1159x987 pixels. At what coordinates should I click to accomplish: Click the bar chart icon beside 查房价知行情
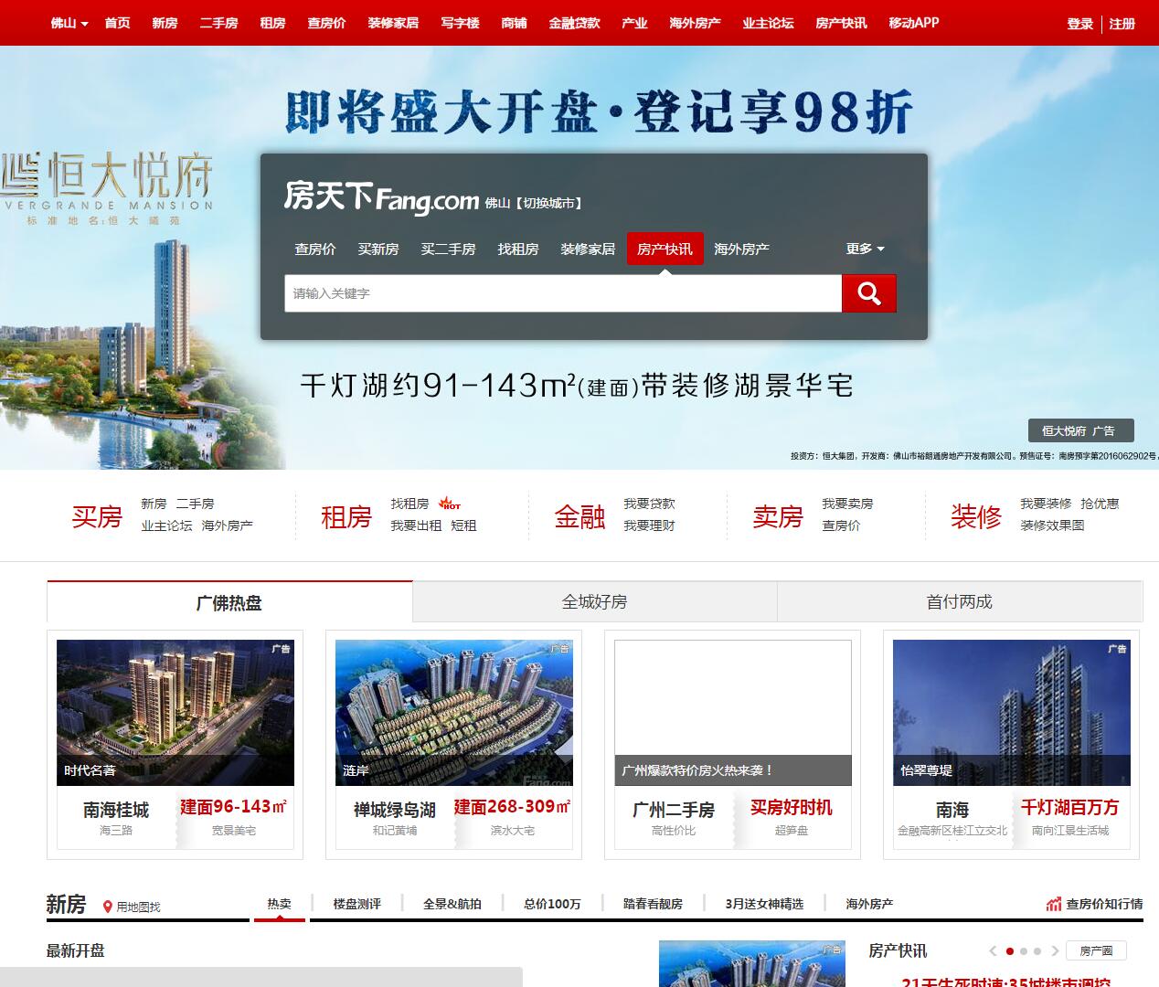pos(1054,904)
